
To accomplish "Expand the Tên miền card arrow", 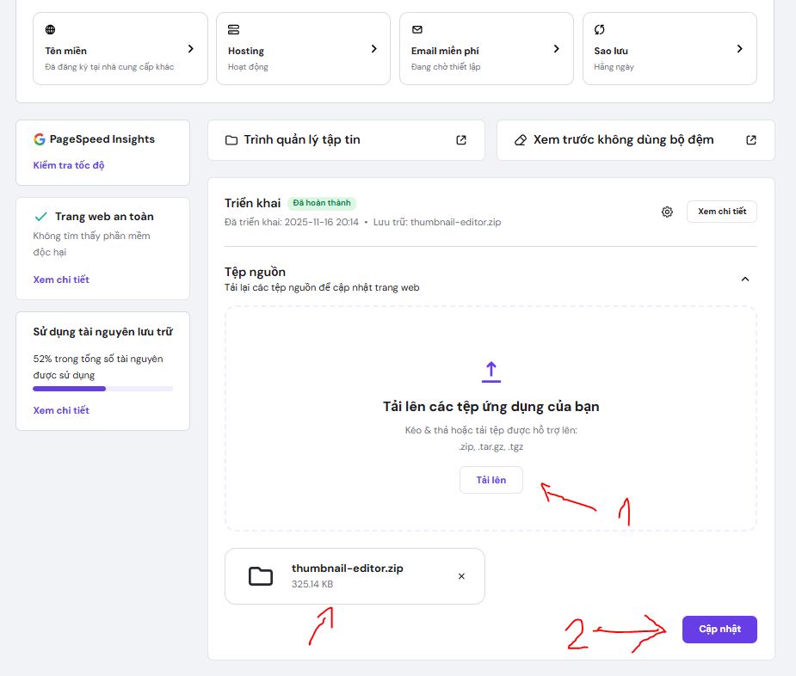I will tap(191, 49).
